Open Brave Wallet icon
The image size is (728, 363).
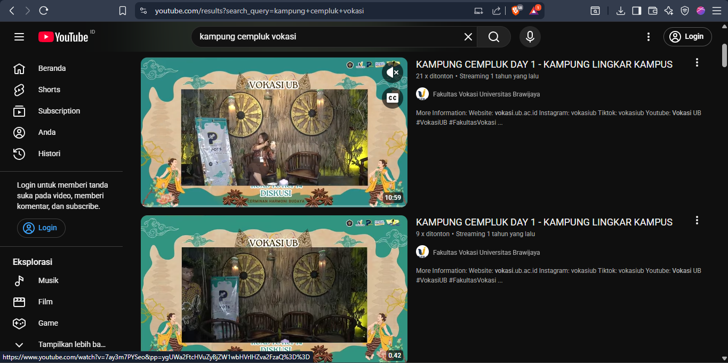(x=653, y=11)
